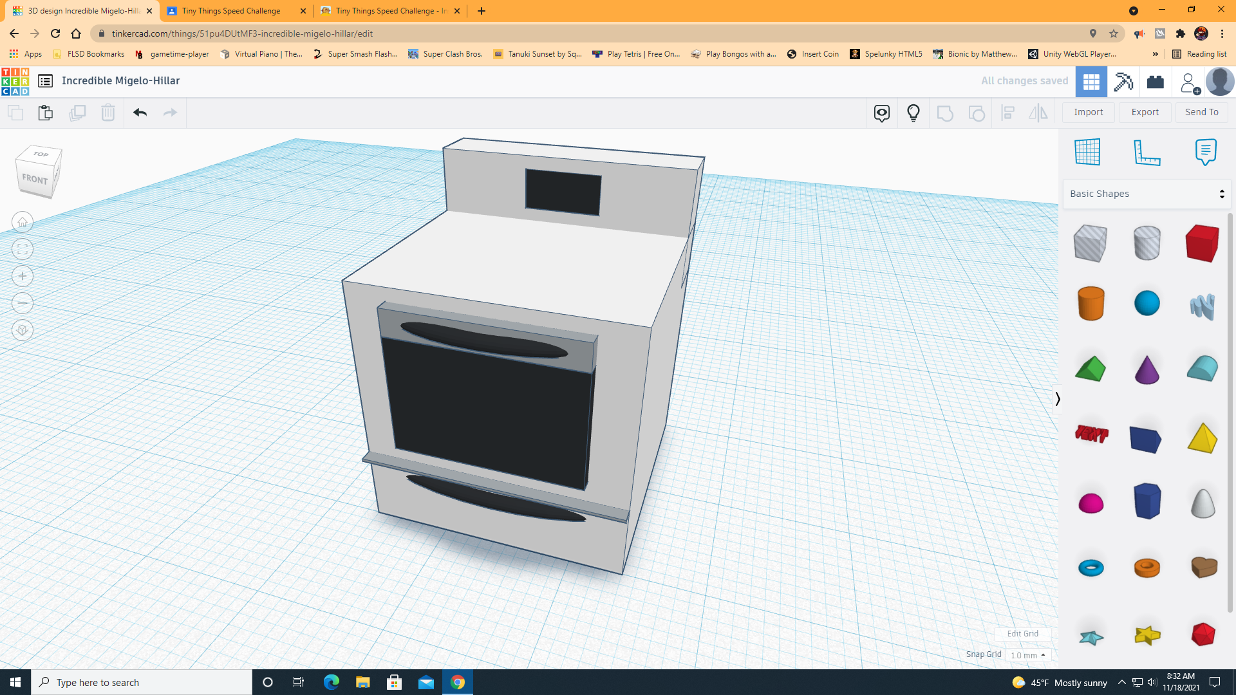Select the Scribble shape

[1202, 306]
